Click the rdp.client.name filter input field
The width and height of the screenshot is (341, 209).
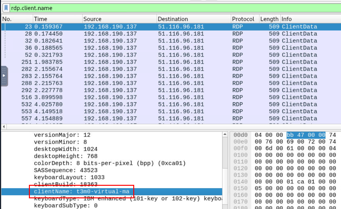[x=157, y=8]
